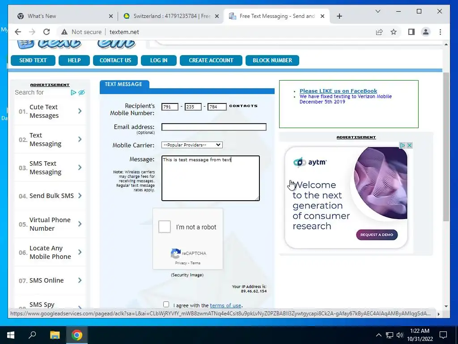This screenshot has height=344, width=458.
Task: Close the Free Text Messaging tab
Action: click(x=322, y=16)
